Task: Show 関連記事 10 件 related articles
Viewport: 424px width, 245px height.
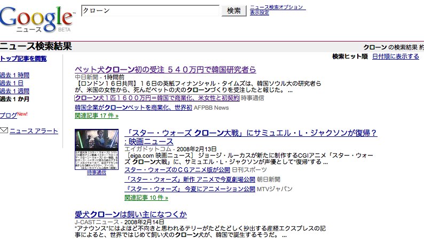Action: click(x=146, y=198)
